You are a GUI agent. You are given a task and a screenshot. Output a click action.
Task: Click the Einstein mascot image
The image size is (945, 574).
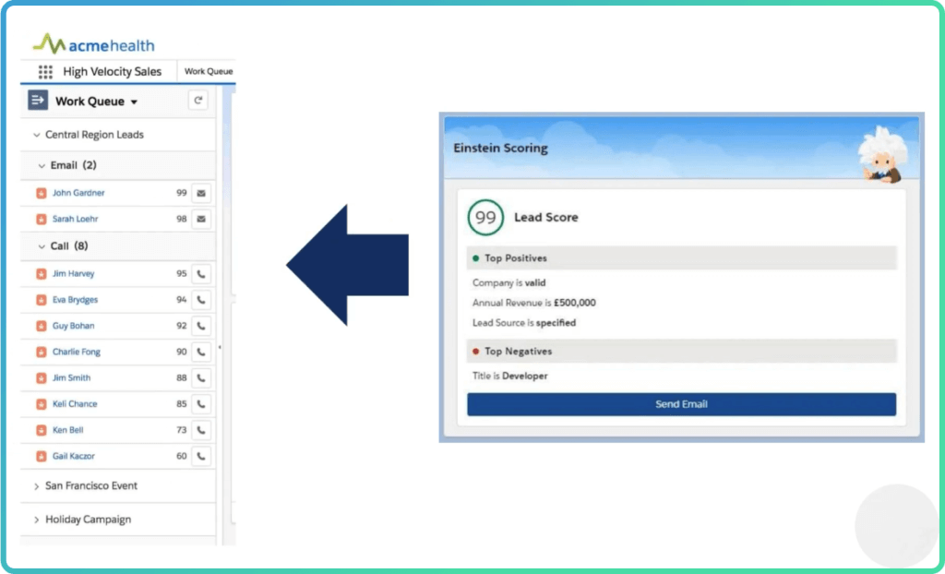tap(882, 154)
